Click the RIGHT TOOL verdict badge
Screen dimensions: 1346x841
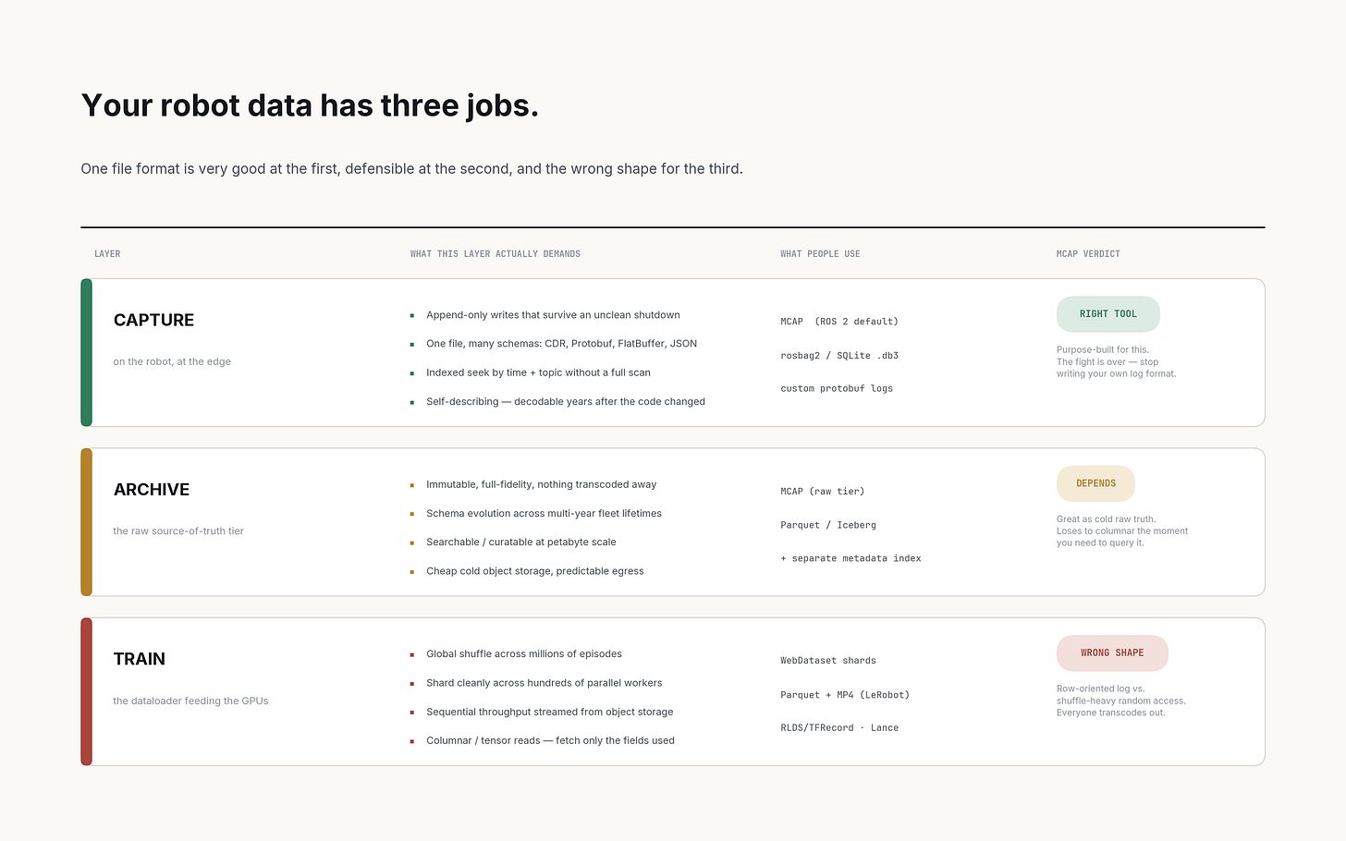pyautogui.click(x=1107, y=314)
